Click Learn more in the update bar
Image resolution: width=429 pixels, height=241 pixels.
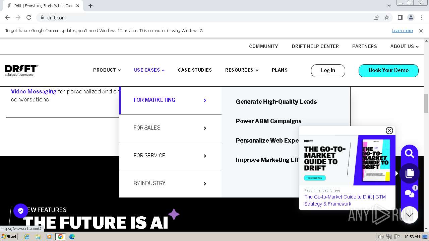point(402,31)
